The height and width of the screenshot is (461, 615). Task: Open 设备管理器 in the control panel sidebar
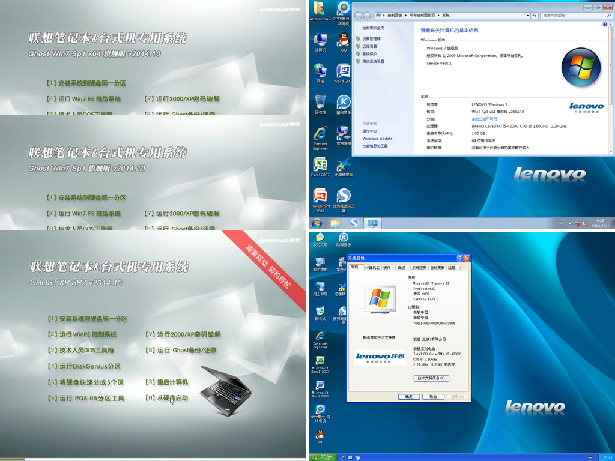pyautogui.click(x=371, y=39)
